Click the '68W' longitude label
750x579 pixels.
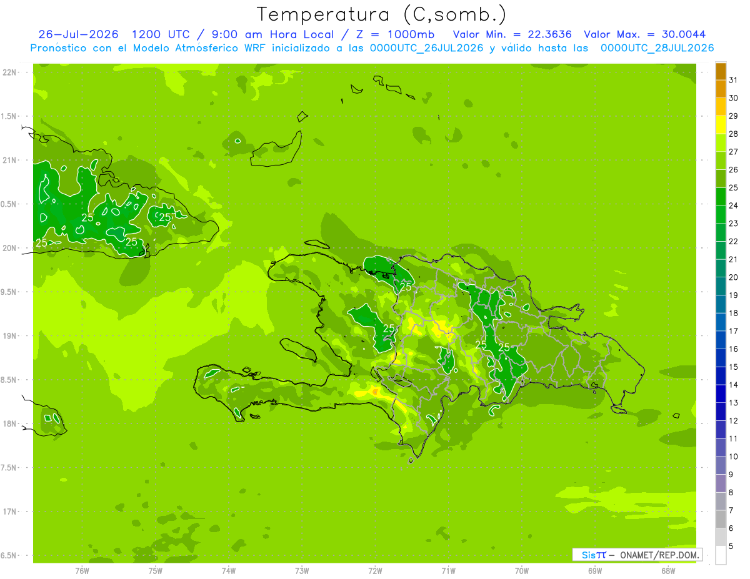(668, 571)
